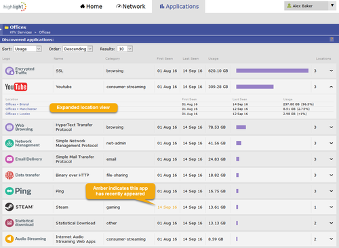Click the file-sharing category cell
Screen dimensions: 339x248
117,175
